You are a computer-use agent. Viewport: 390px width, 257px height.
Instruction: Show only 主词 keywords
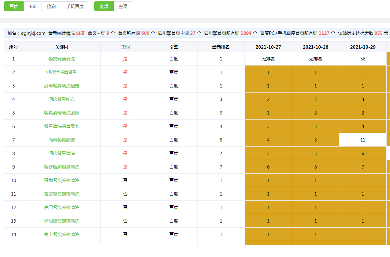pos(123,6)
